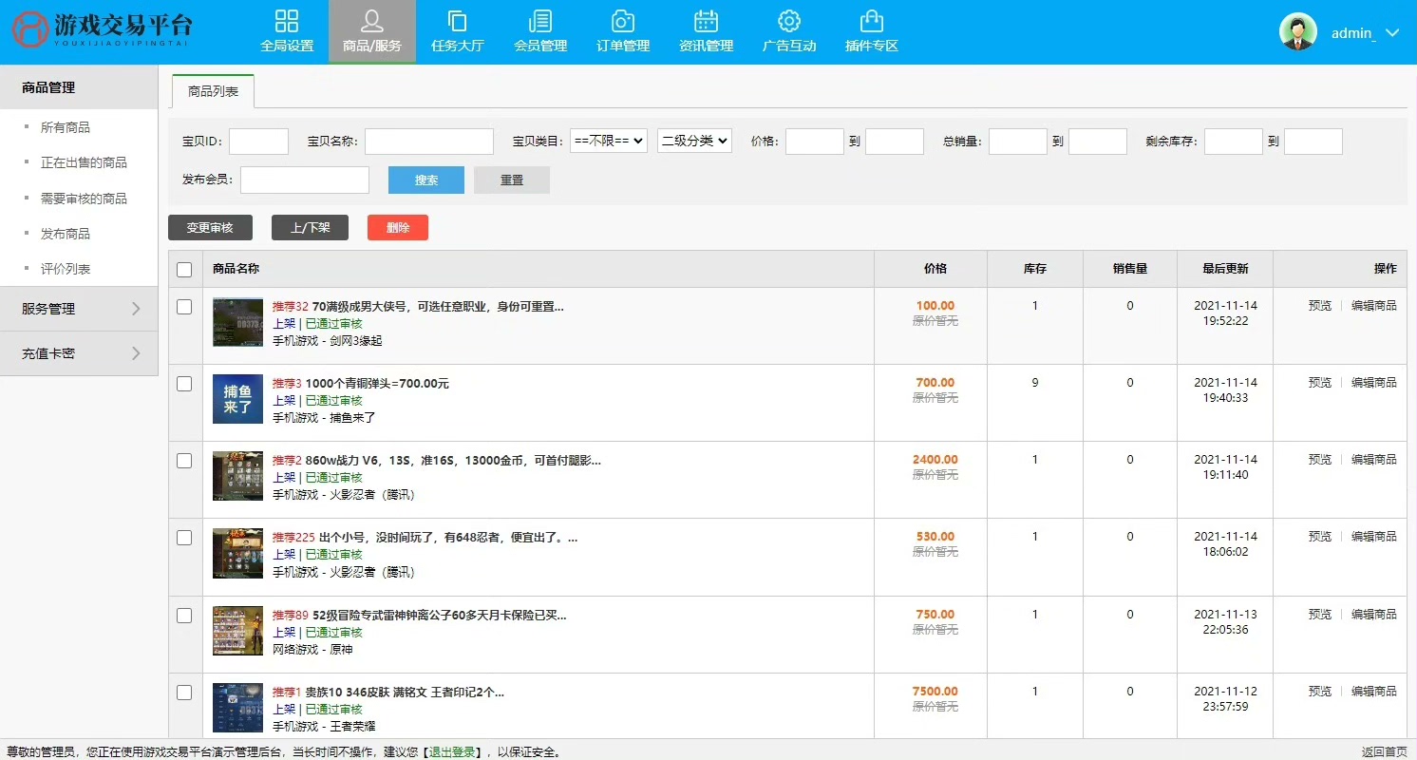The width and height of the screenshot is (1417, 760).
Task: Open the ==不限== category dropdown
Action: click(608, 141)
